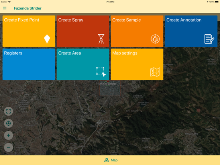The width and height of the screenshot is (220, 165).
Task: Tap the Fazenda Strider title
Action: (27, 8)
